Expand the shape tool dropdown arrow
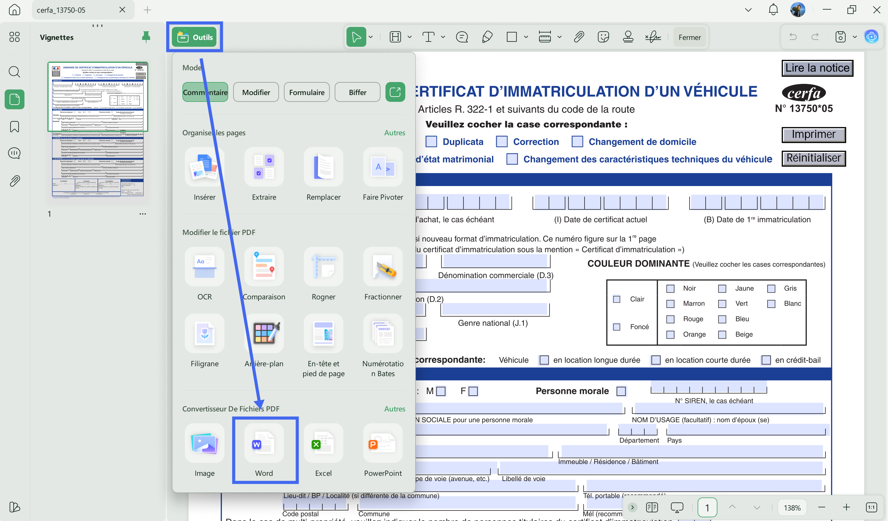This screenshot has height=521, width=888. pyautogui.click(x=526, y=37)
